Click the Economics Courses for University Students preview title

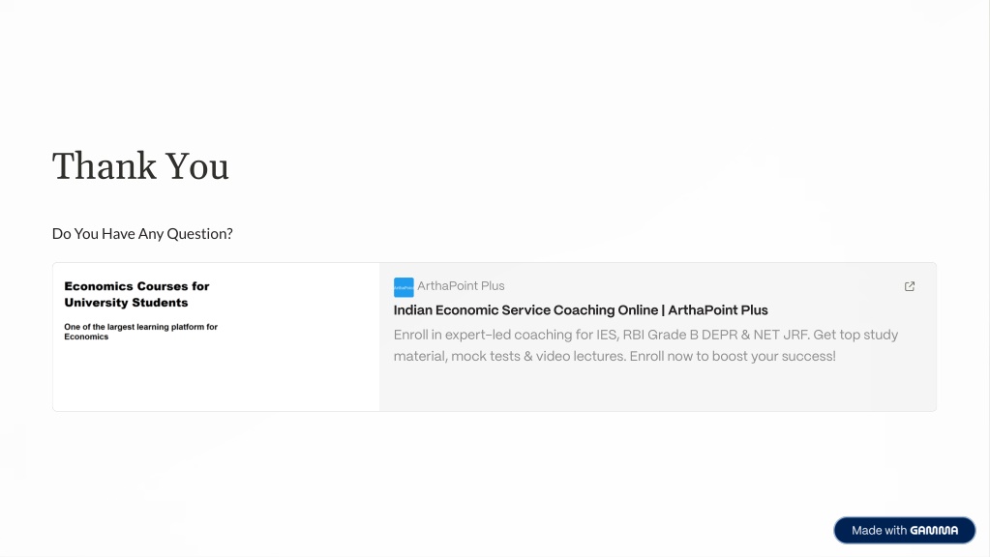[136, 295]
